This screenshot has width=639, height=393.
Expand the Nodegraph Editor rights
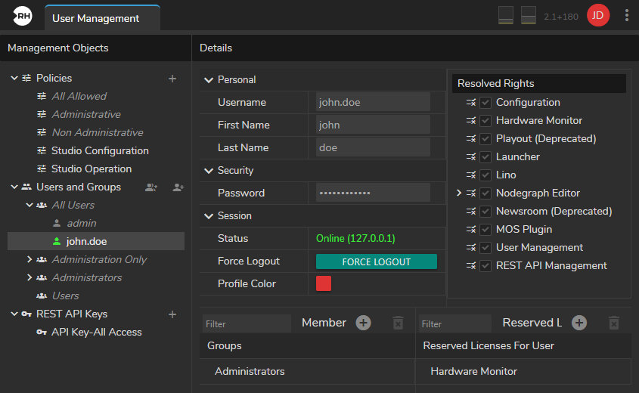pos(458,193)
